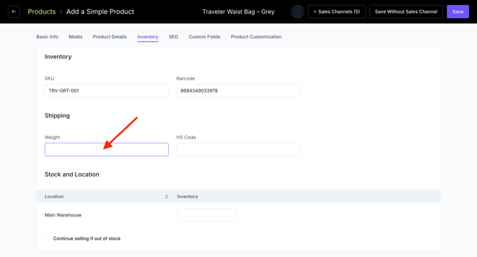This screenshot has height=257, width=477.
Task: Click the purple Save button
Action: [x=458, y=11]
